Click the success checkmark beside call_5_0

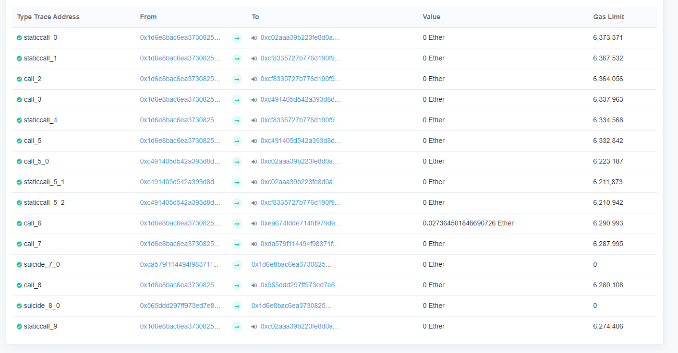pos(19,162)
